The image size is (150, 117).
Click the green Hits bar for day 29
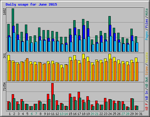(x=132, y=32)
